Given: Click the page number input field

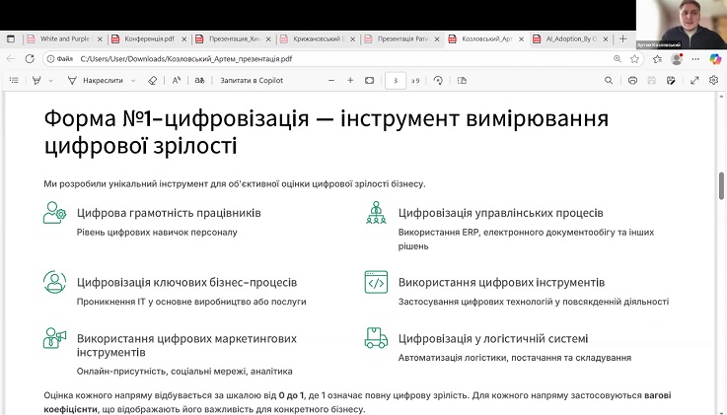Looking at the screenshot, I should [396, 80].
